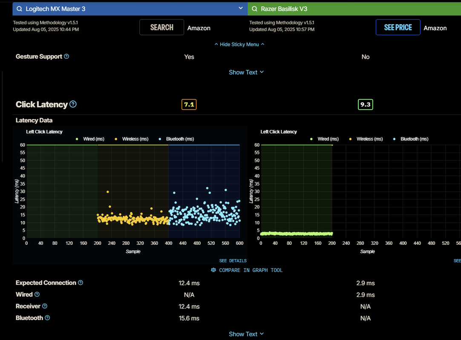
Task: Toggle Bluetooth (ms) legend in Razer chart
Action: pyautogui.click(x=410, y=139)
